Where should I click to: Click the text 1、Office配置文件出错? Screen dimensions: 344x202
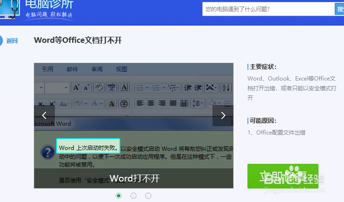click(x=276, y=133)
